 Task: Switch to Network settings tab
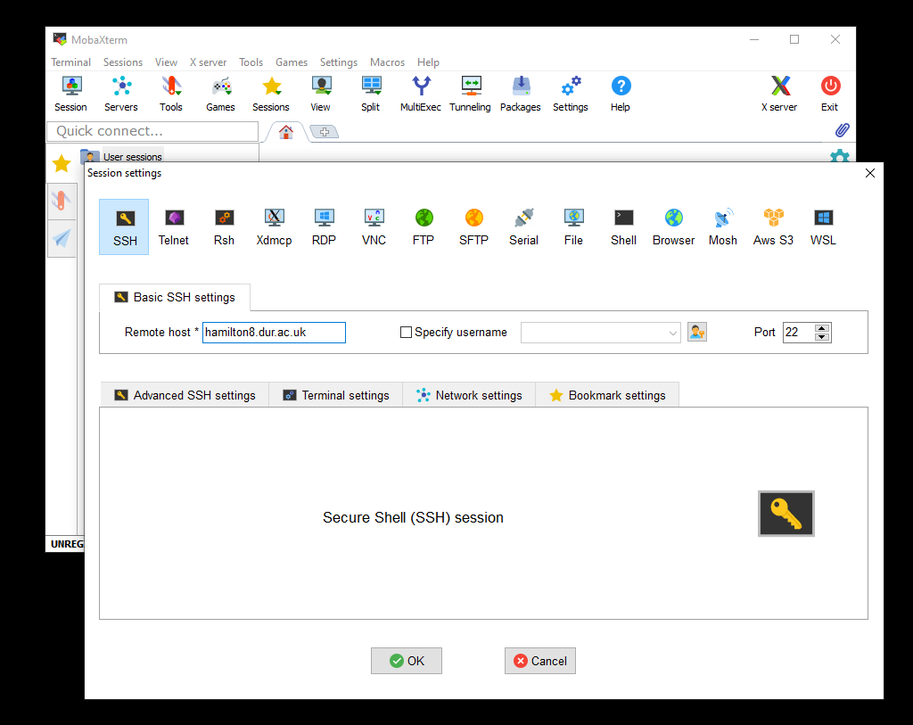[469, 395]
